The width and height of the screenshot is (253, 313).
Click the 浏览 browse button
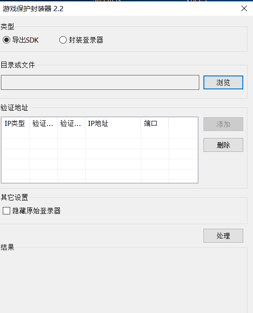pyautogui.click(x=223, y=82)
